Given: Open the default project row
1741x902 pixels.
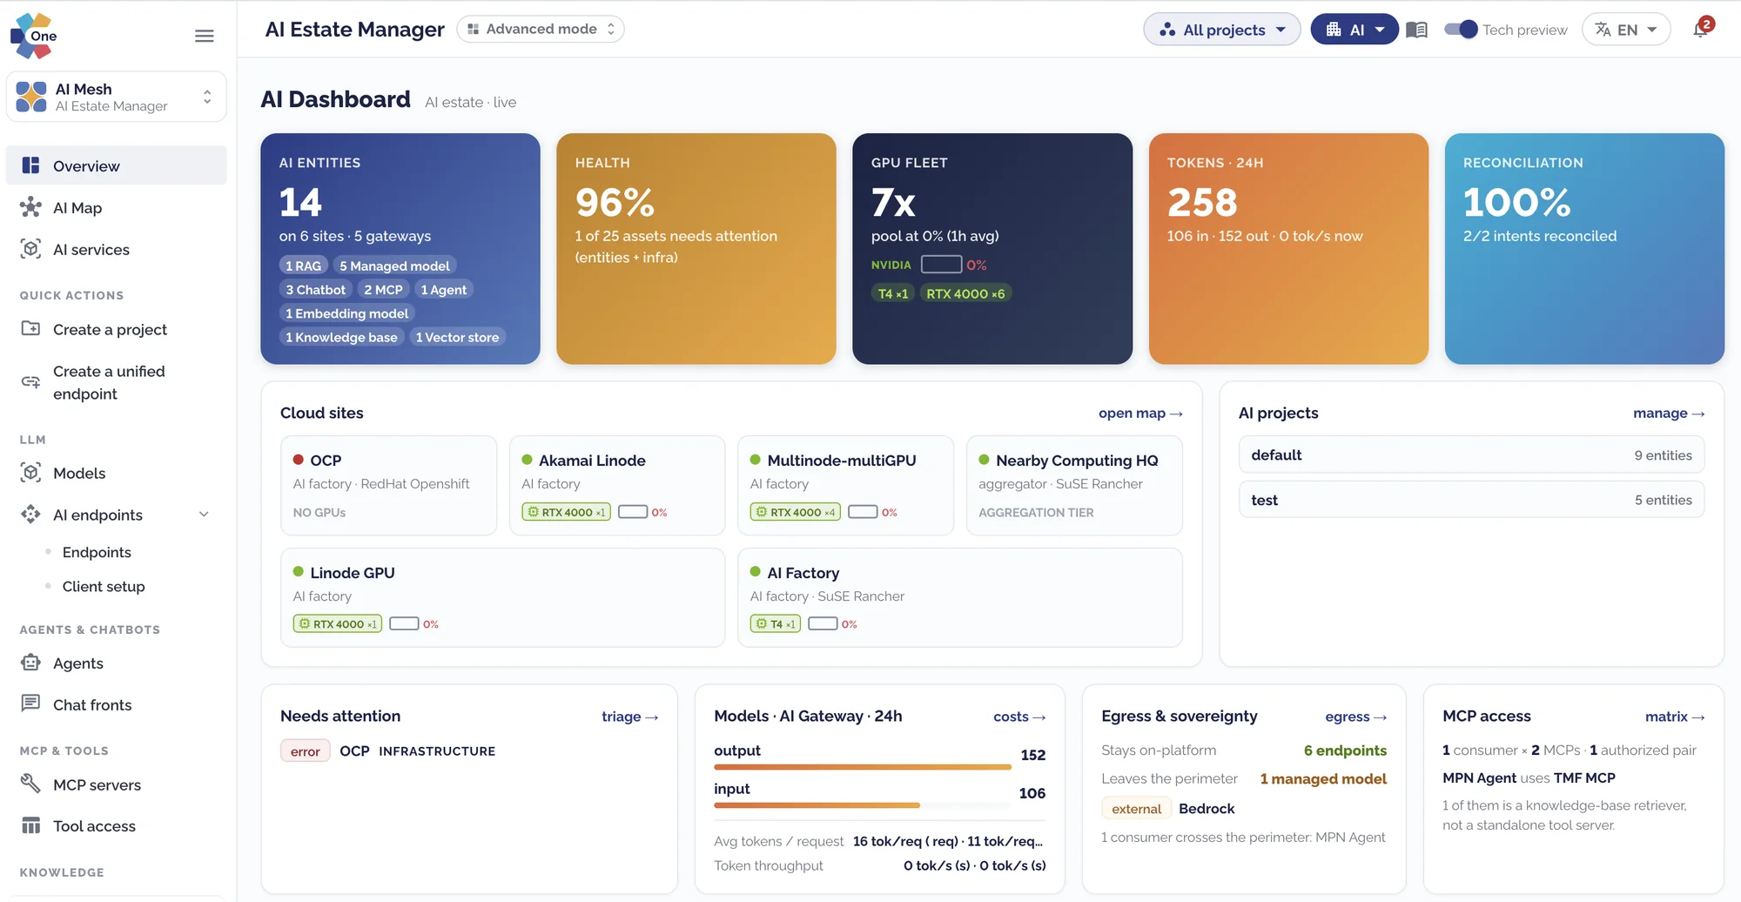Looking at the screenshot, I should [1471, 454].
